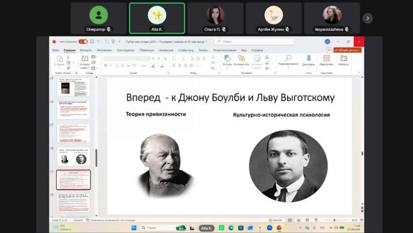Clear all formatting icon
This screenshot has width=413, height=233.
coord(165,58)
